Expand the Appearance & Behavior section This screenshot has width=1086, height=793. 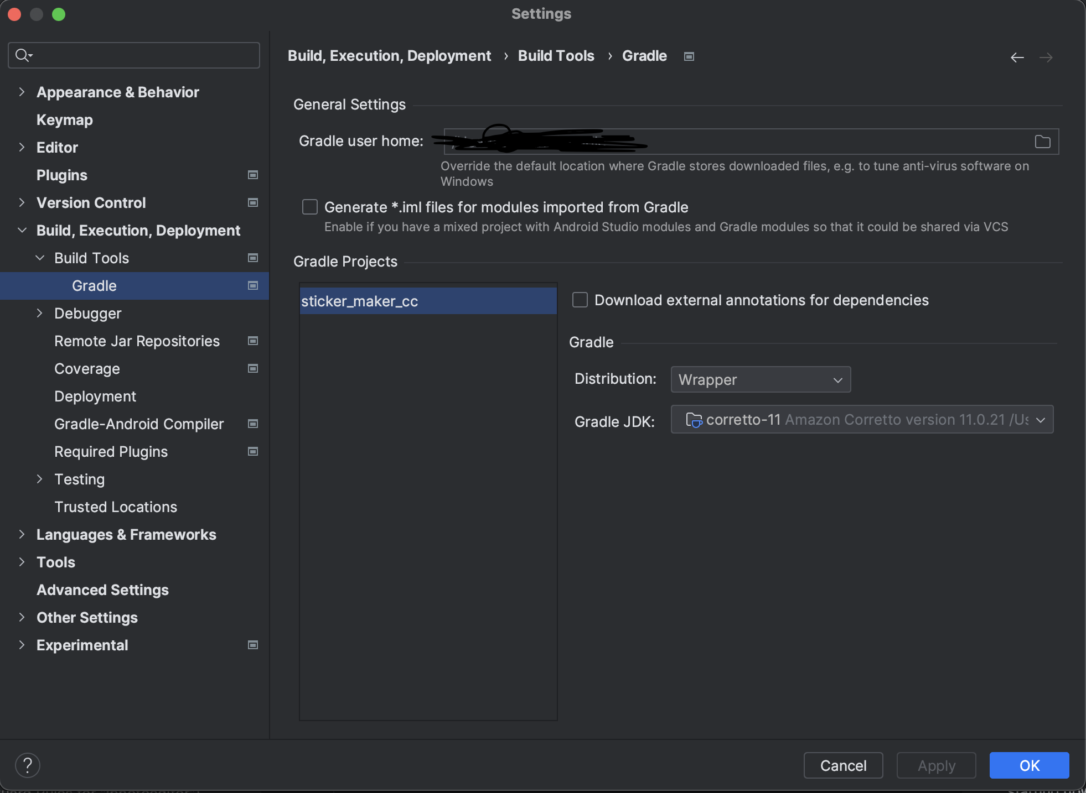pyautogui.click(x=22, y=92)
